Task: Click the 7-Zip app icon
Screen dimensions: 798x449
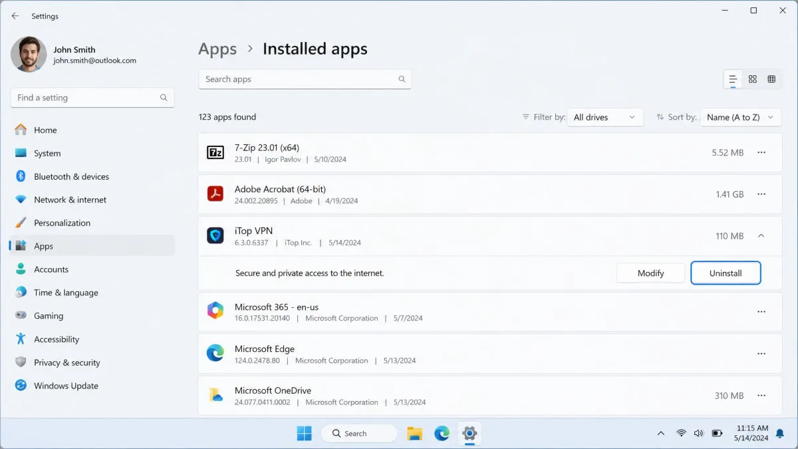Action: point(215,152)
